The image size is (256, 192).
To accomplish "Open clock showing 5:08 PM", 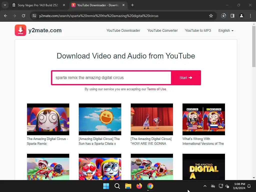I will 239,186.
